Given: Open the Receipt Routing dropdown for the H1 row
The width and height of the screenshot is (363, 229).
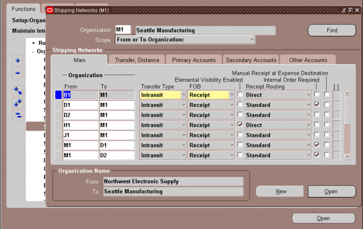Looking at the screenshot, I should click(x=308, y=125).
